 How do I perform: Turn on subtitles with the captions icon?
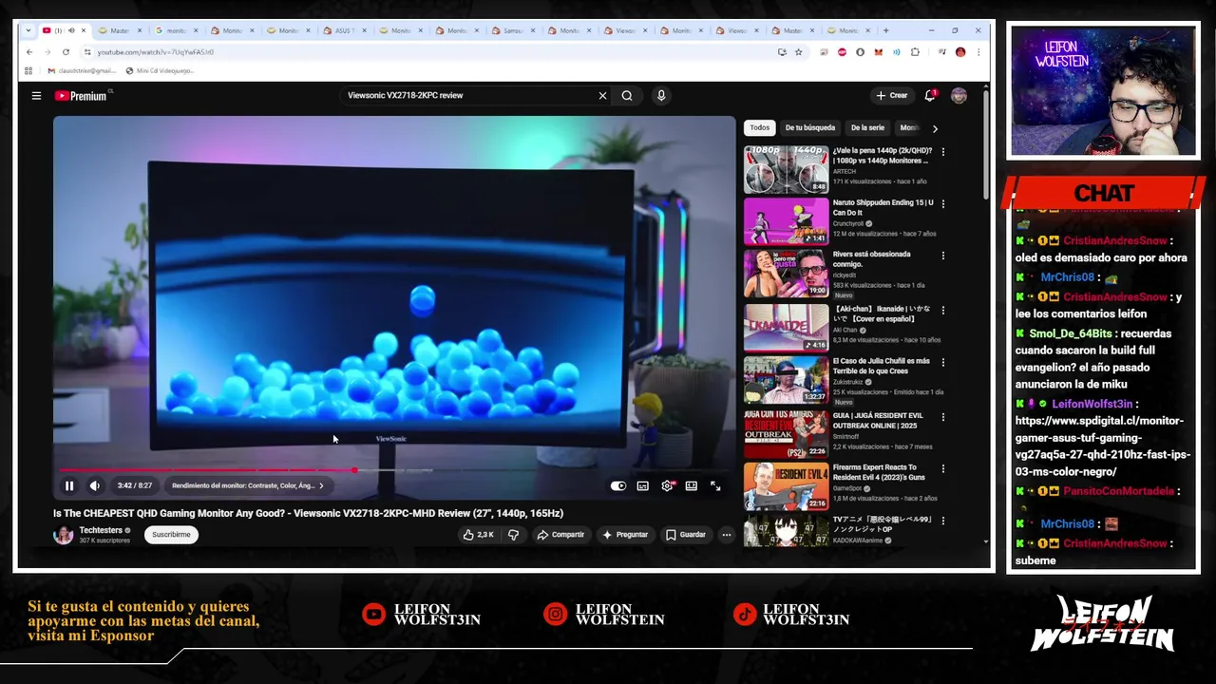pos(643,485)
